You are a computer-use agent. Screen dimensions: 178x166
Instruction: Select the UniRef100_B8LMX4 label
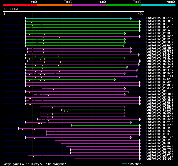point(160,101)
